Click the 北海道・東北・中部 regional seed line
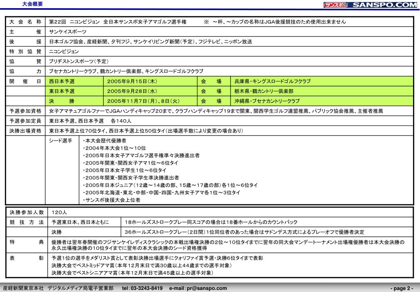The image size is (420, 292). (x=162, y=192)
